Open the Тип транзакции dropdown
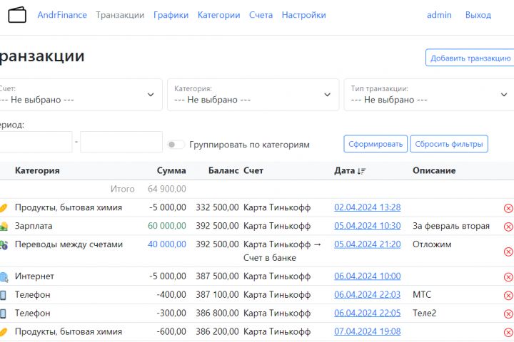The height and width of the screenshot is (342, 514). [x=428, y=95]
